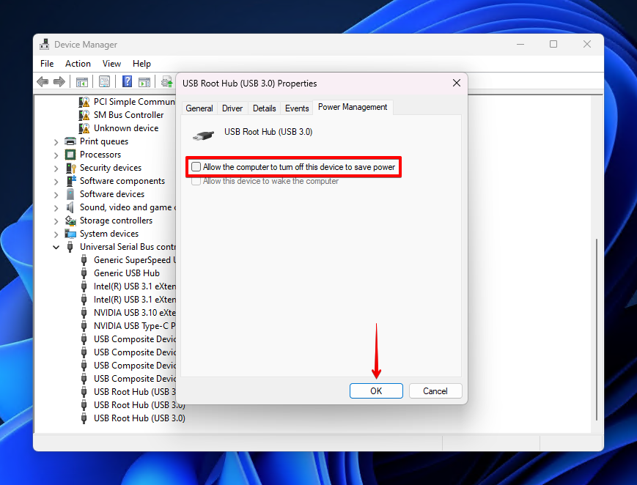
Task: Click the OK button
Action: (x=376, y=390)
